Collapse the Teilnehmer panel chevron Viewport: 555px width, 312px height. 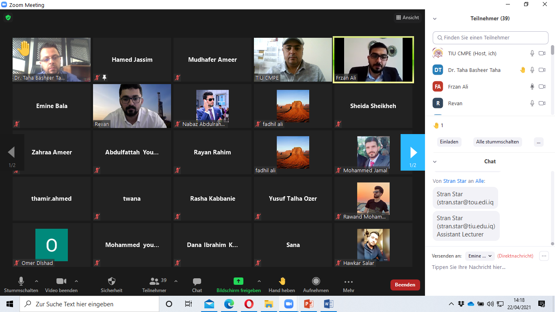[435, 19]
